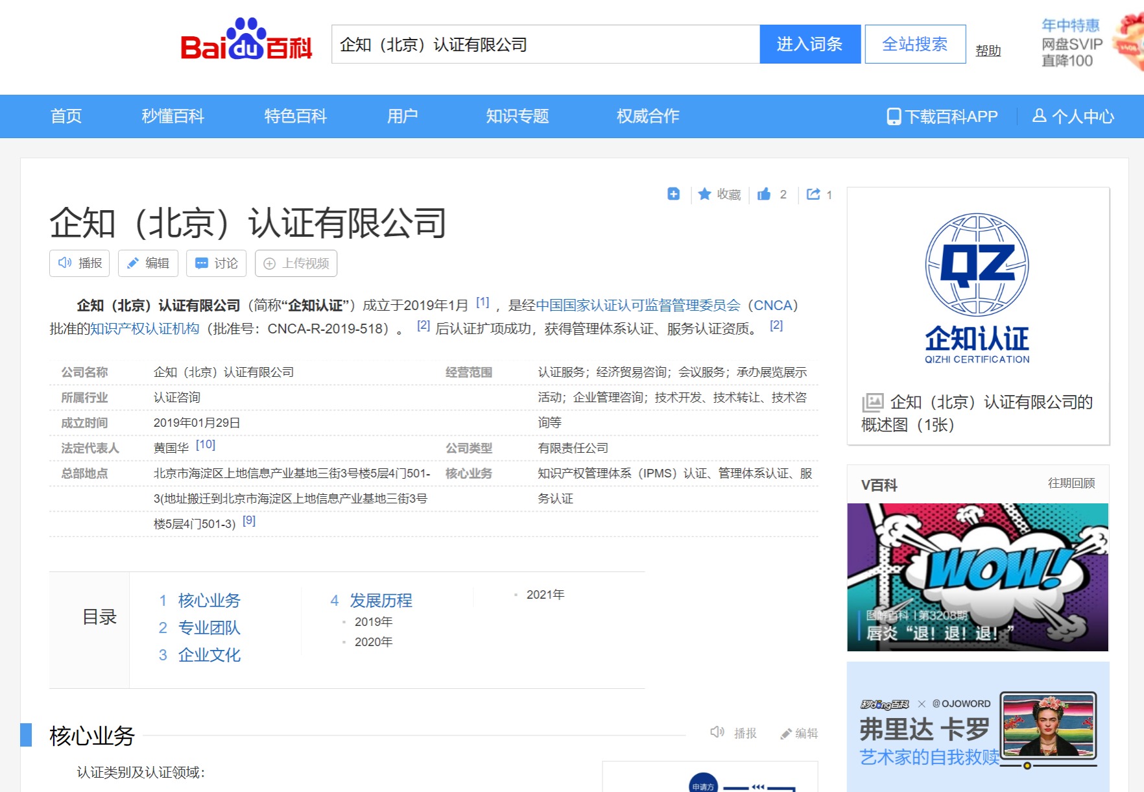1144x792 pixels.
Task: Click the 公司类型 value 有限责任公司
Action: point(573,448)
